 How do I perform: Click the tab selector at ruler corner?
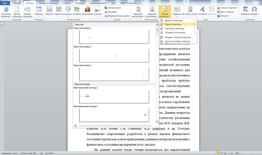pyautogui.click(x=2, y=24)
